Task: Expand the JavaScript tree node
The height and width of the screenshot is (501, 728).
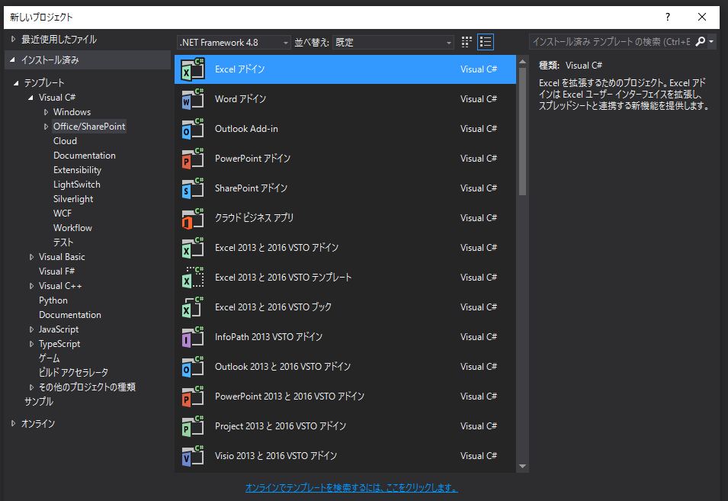Action: click(31, 329)
